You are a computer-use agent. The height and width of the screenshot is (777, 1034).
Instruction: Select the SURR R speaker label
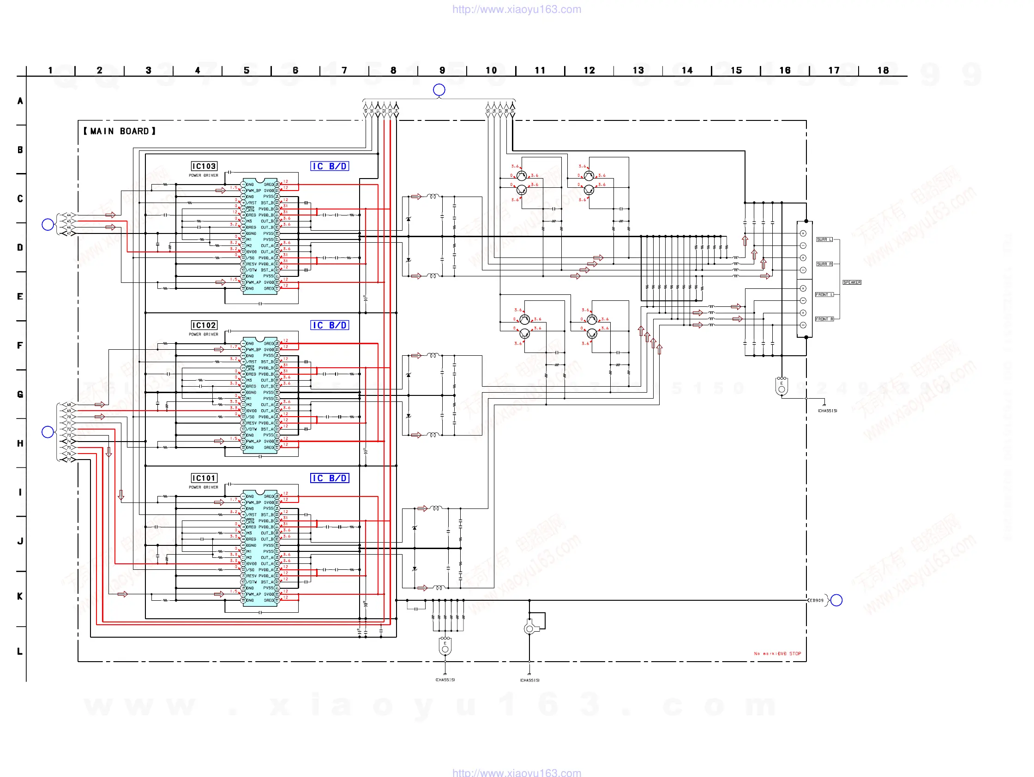824,264
